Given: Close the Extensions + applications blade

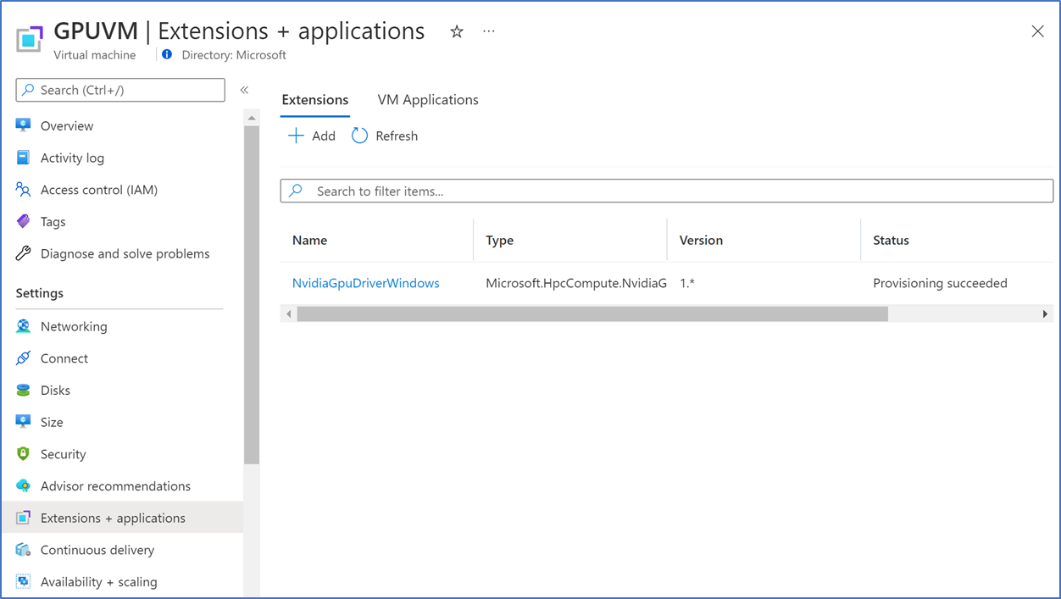Looking at the screenshot, I should coord(1037,31).
